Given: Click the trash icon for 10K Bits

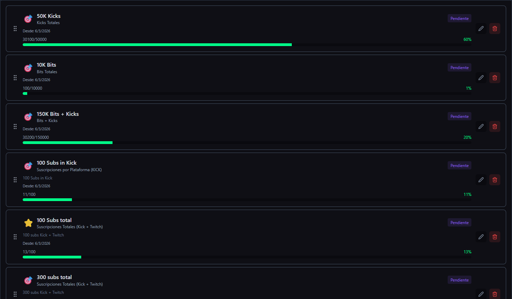Looking at the screenshot, I should point(494,78).
